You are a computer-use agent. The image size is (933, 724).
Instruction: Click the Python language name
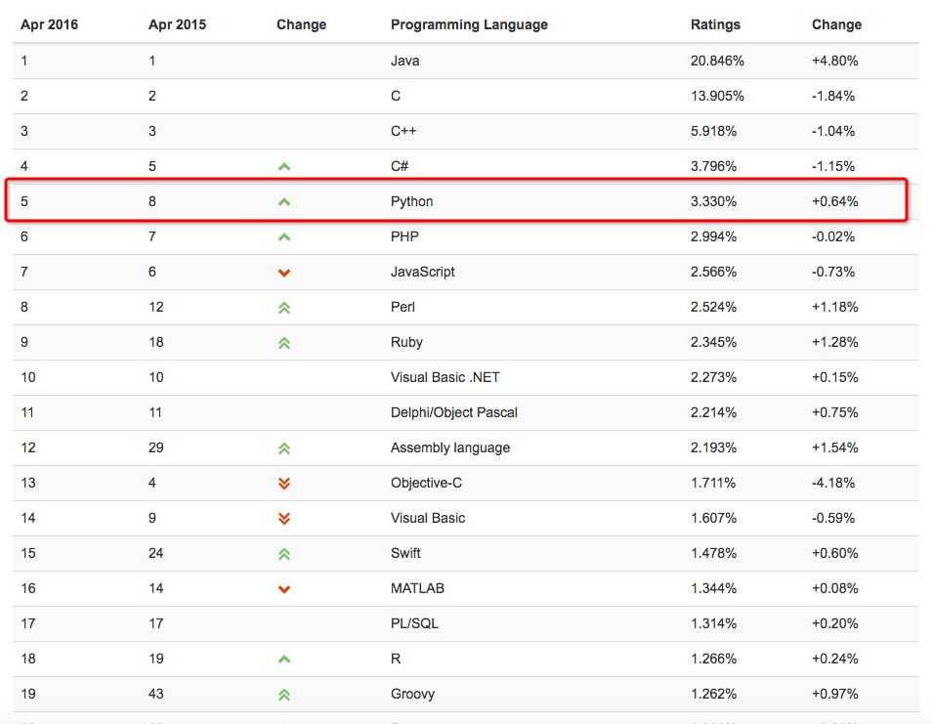[411, 201]
